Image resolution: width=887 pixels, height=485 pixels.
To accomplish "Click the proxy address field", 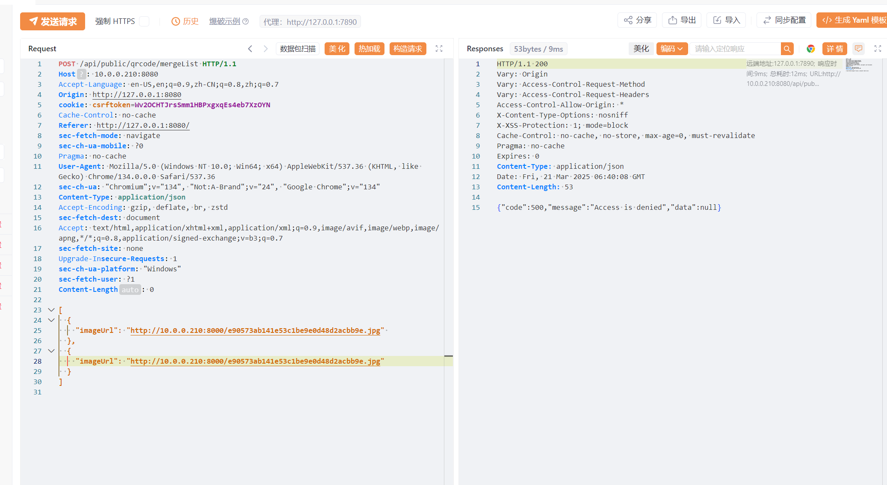I will click(x=310, y=22).
